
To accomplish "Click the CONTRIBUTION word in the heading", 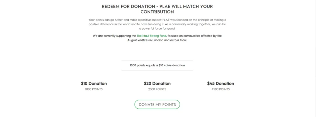I will point(157,12).
